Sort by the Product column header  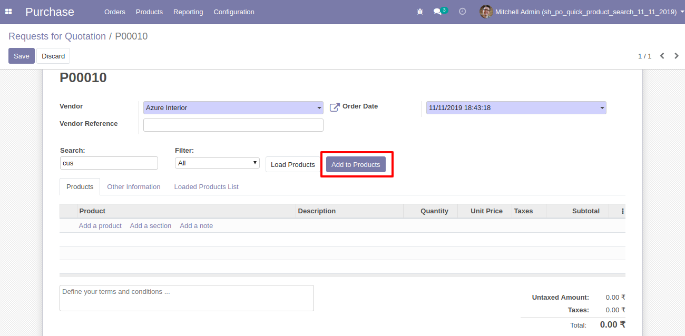coord(187,211)
